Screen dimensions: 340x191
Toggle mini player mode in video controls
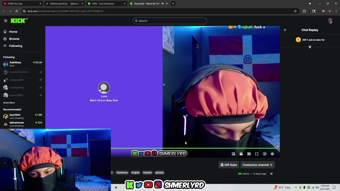[x=233, y=154]
